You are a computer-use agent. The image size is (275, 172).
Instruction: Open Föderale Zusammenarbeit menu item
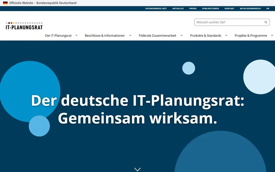coord(158,36)
